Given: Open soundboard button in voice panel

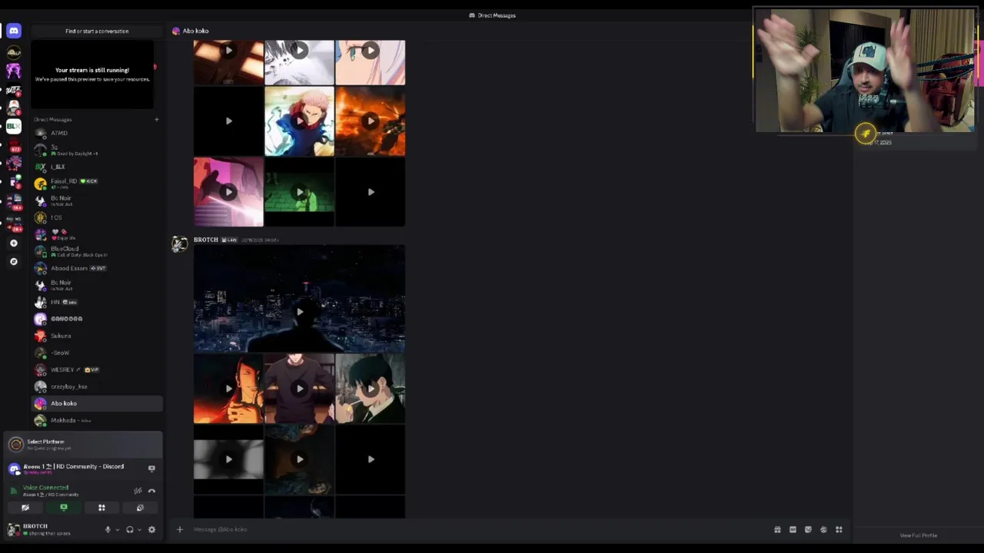Looking at the screenshot, I should click(x=140, y=508).
